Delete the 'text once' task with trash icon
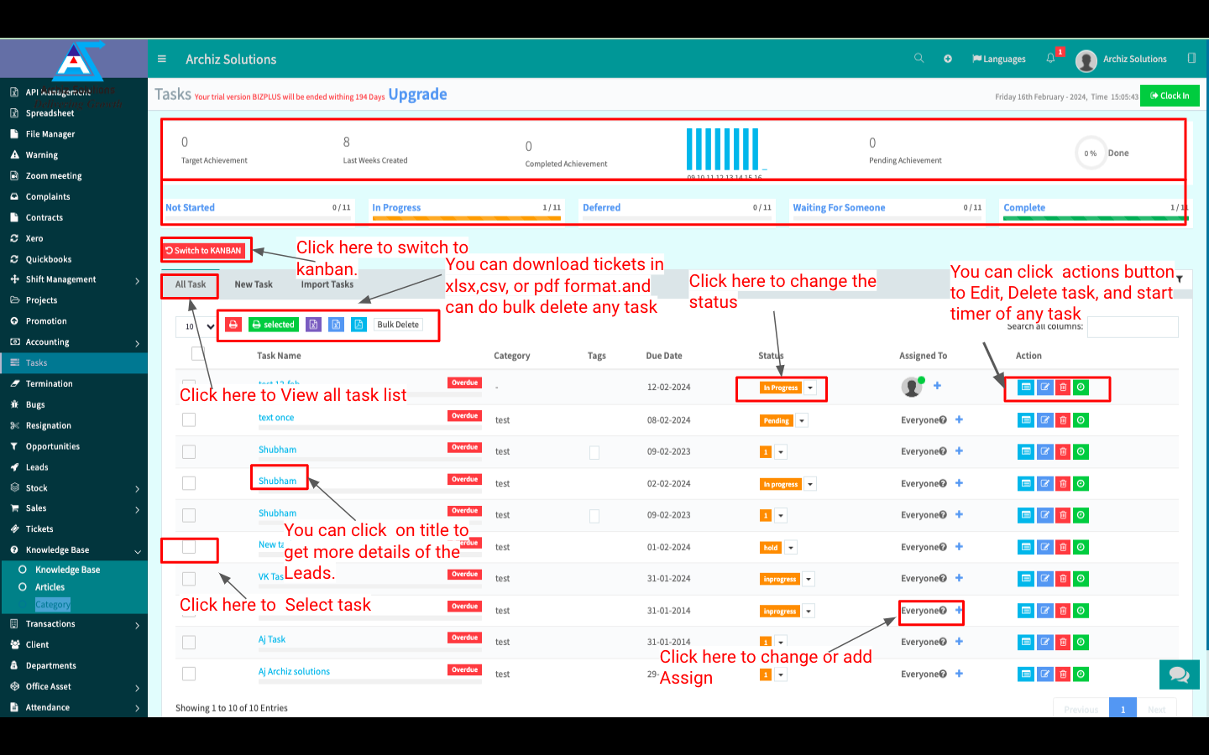Image resolution: width=1209 pixels, height=755 pixels. tap(1063, 419)
